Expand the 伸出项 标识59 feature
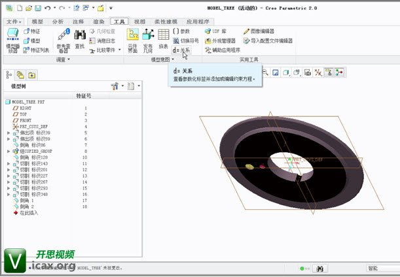This screenshot has width=400, height=277. point(9,139)
